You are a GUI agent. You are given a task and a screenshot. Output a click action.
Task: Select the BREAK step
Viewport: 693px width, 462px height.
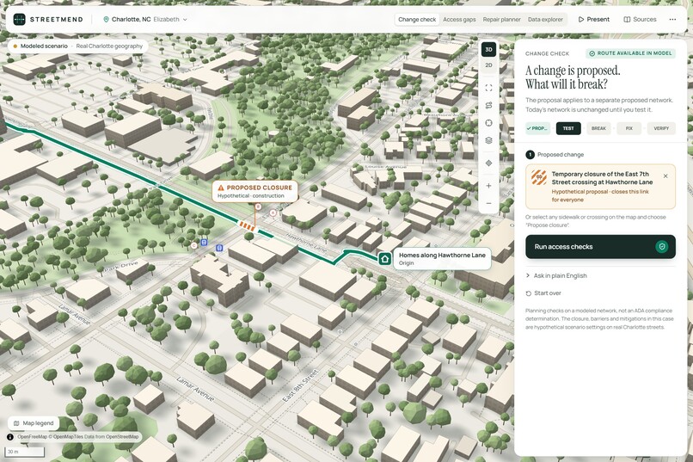tap(598, 128)
